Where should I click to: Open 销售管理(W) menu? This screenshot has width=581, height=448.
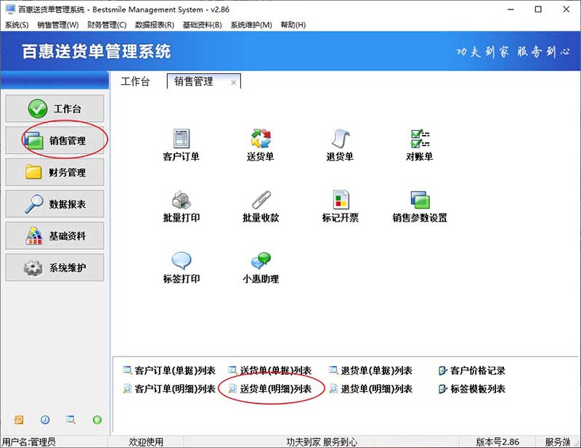click(x=58, y=25)
